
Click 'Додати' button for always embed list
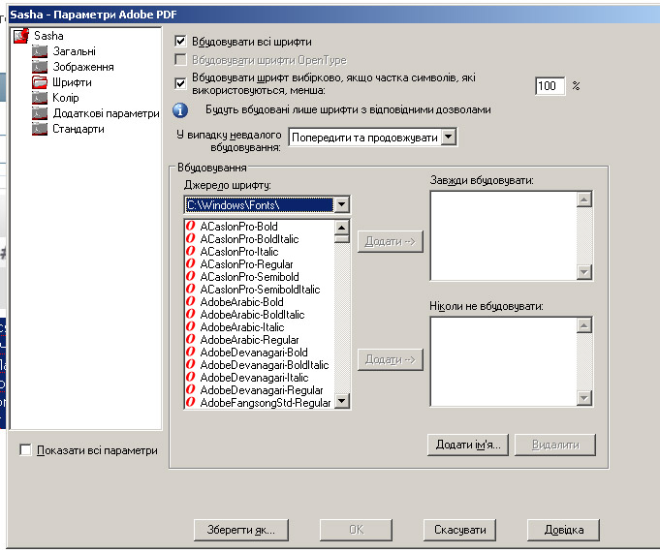(x=391, y=241)
